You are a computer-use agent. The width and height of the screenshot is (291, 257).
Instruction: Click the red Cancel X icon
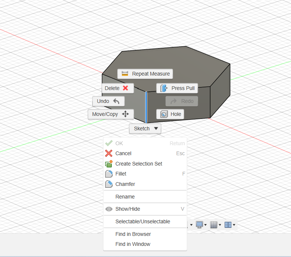[x=109, y=153]
